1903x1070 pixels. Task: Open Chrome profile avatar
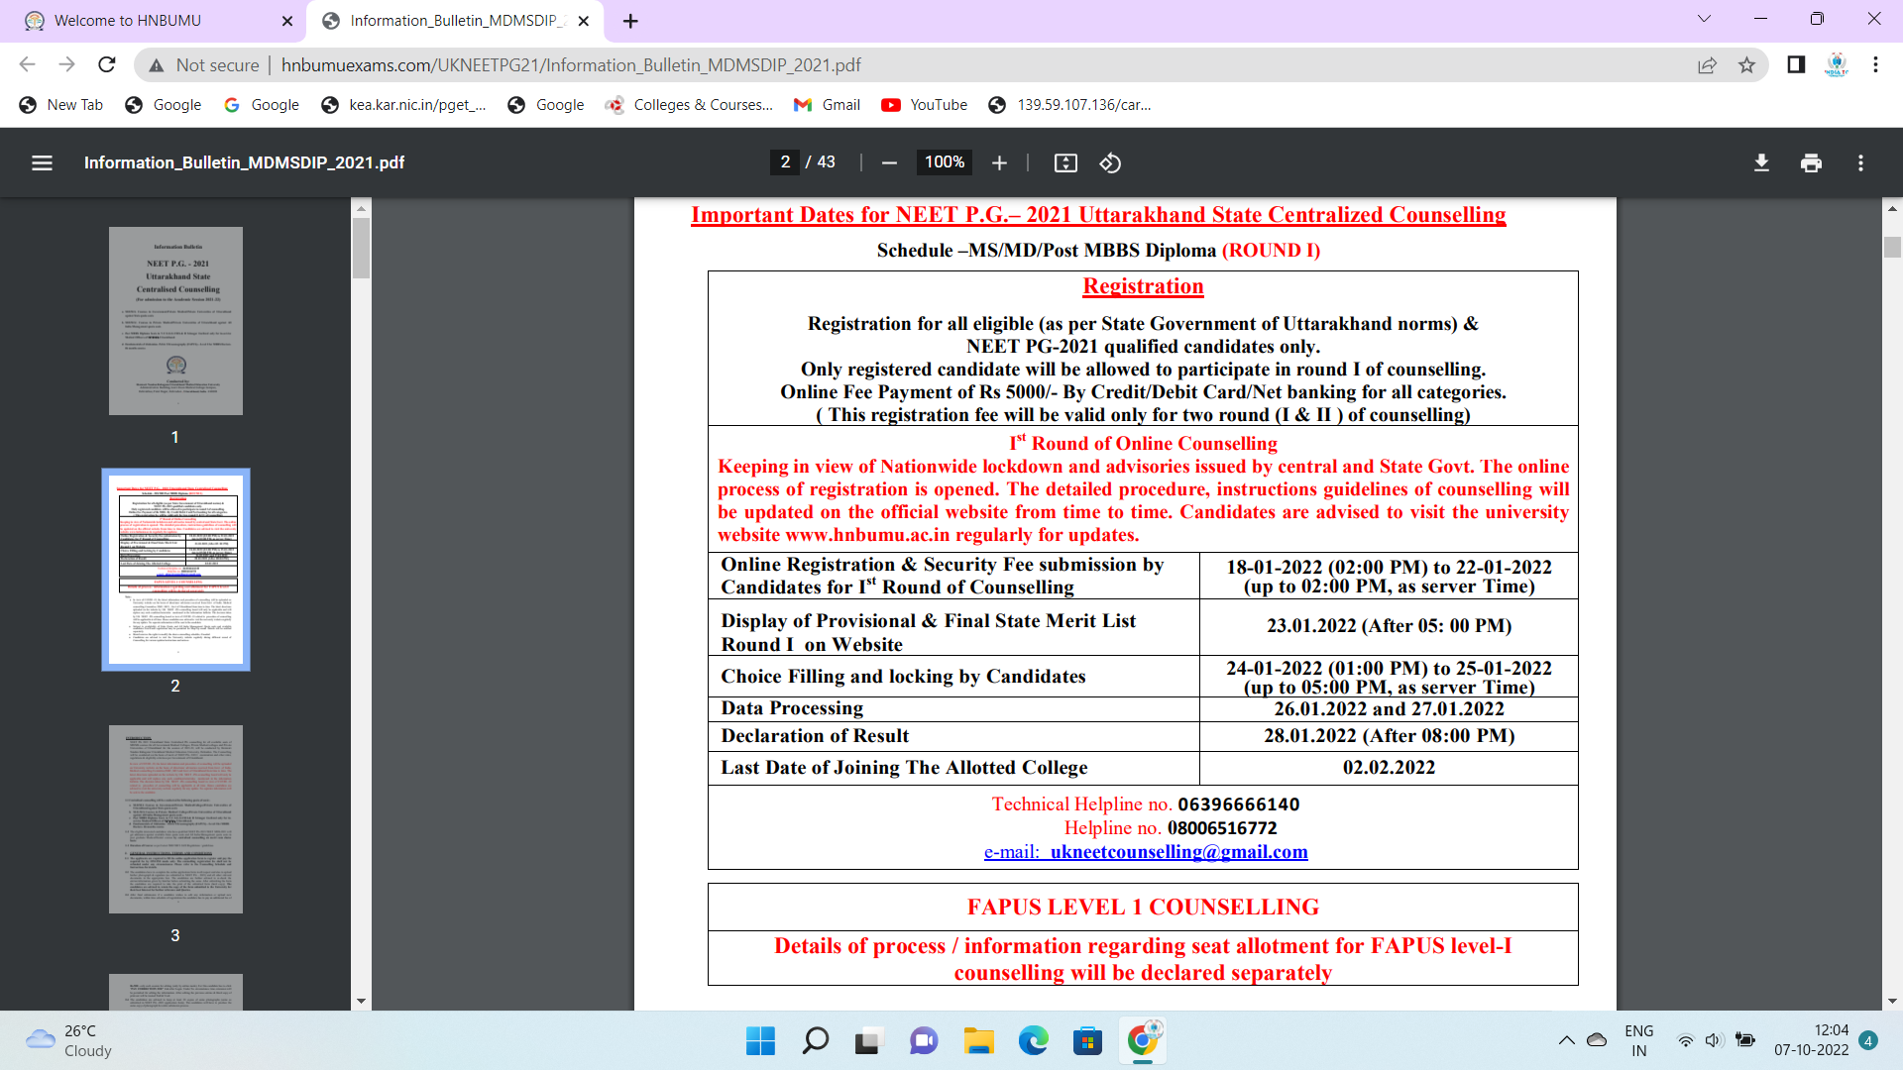1837,64
